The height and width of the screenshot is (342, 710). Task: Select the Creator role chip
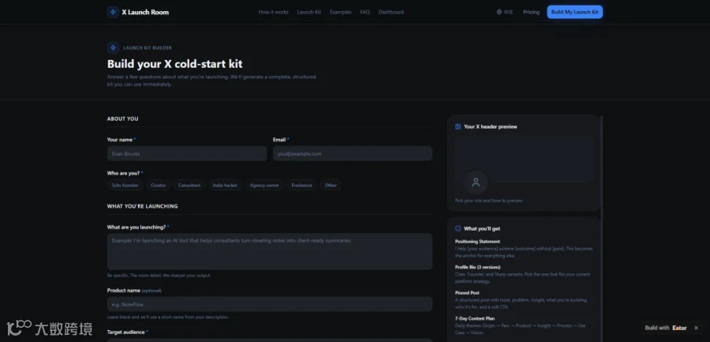(159, 185)
